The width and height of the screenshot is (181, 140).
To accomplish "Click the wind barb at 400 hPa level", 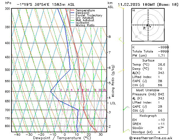I will 121,40.
